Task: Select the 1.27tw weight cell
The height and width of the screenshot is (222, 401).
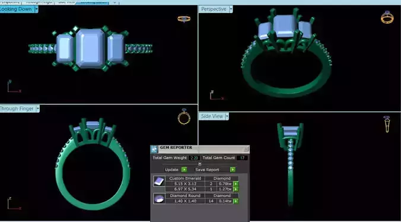Action: [x=225, y=189]
